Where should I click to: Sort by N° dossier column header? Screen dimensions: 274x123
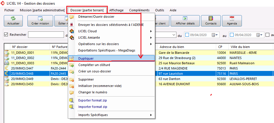(30, 47)
